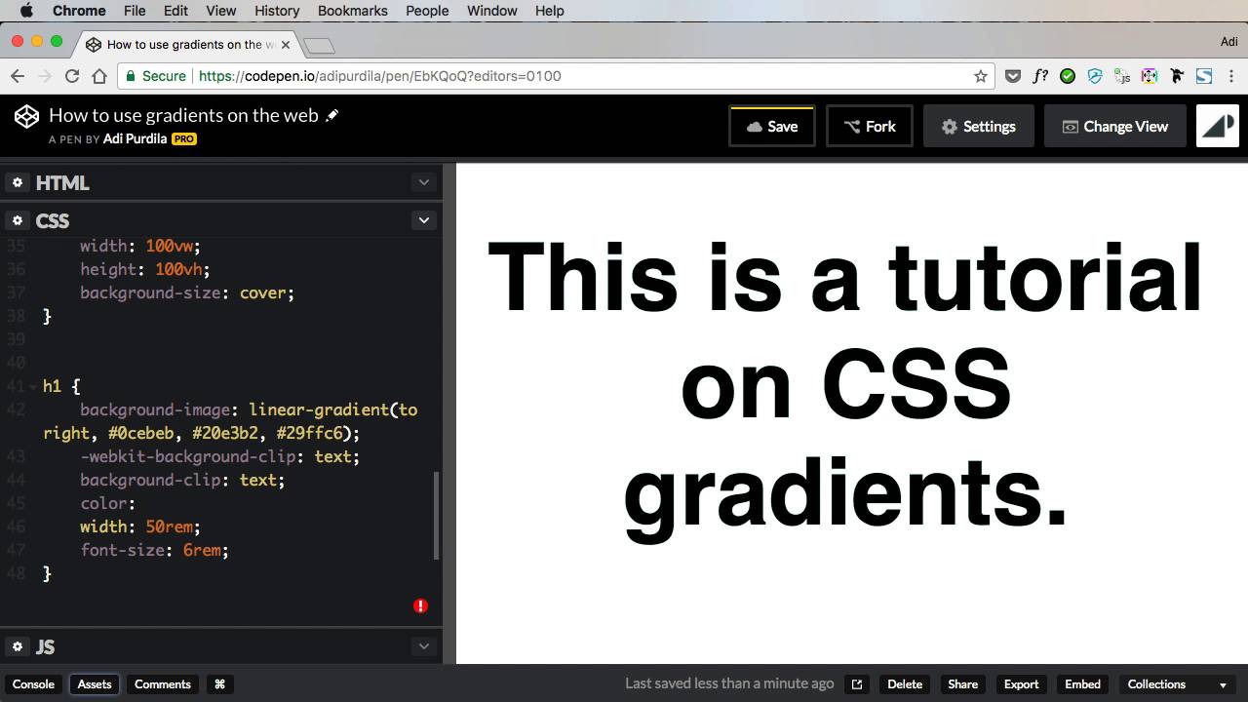The height and width of the screenshot is (702, 1248).
Task: Click the Save button
Action: pyautogui.click(x=771, y=127)
